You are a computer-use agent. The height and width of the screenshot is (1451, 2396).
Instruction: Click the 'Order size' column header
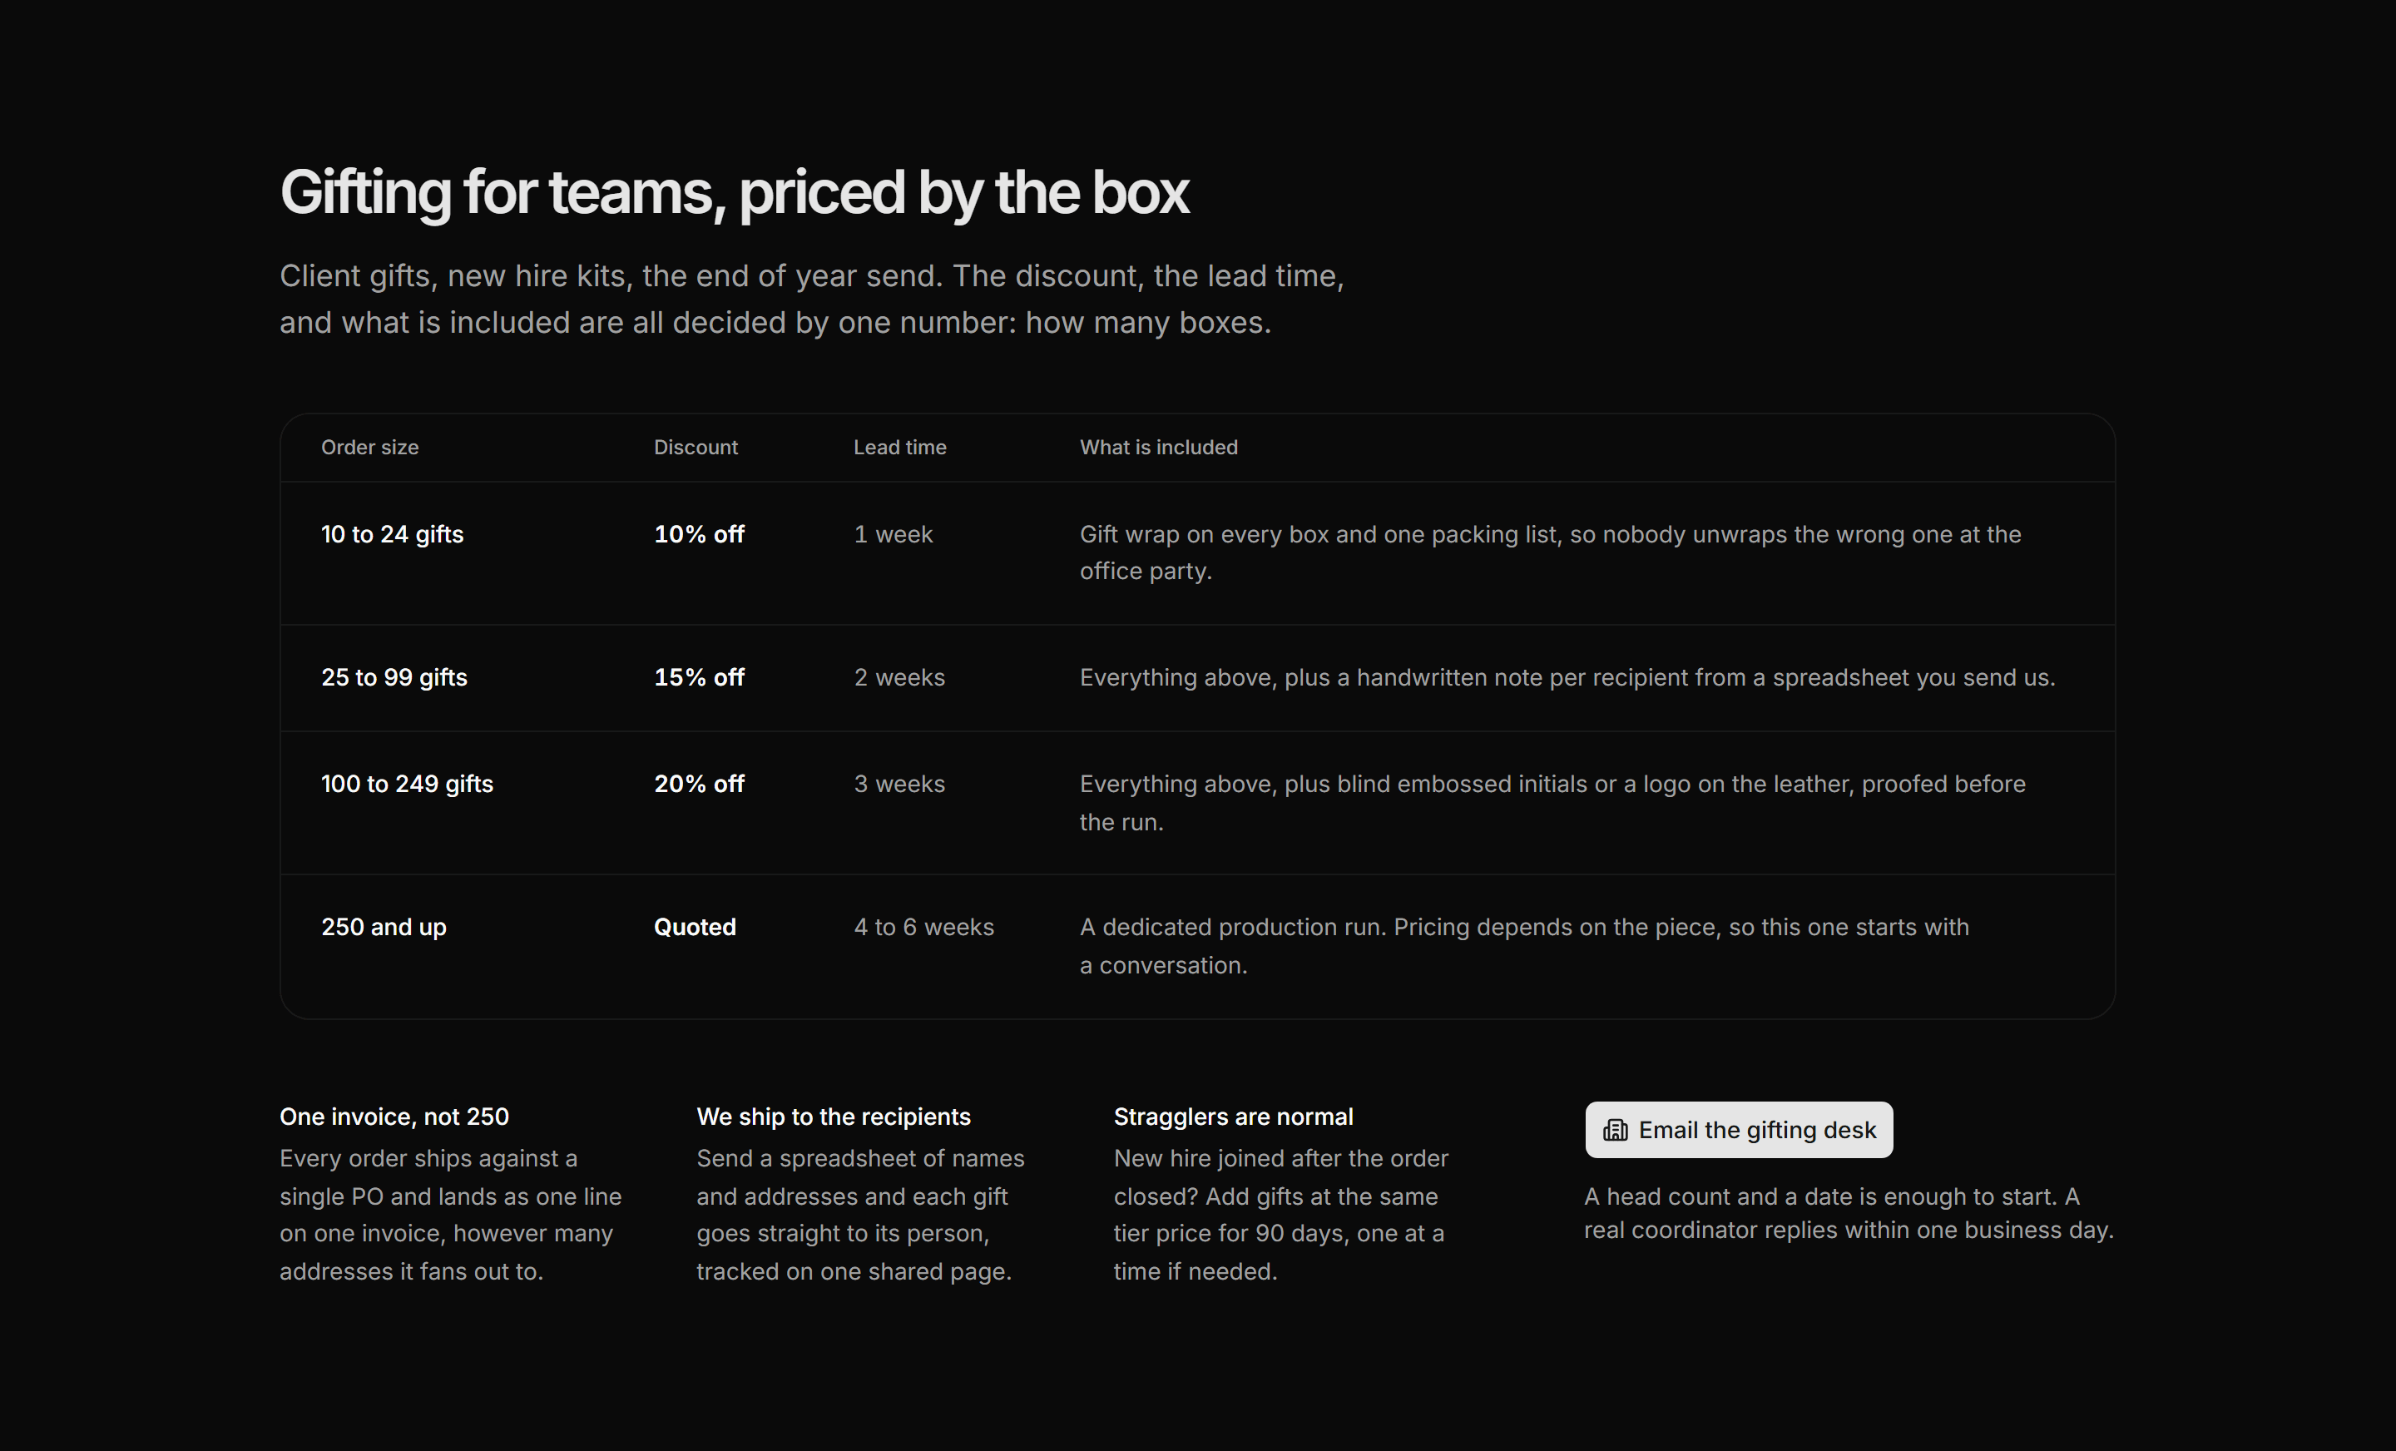pyautogui.click(x=369, y=448)
